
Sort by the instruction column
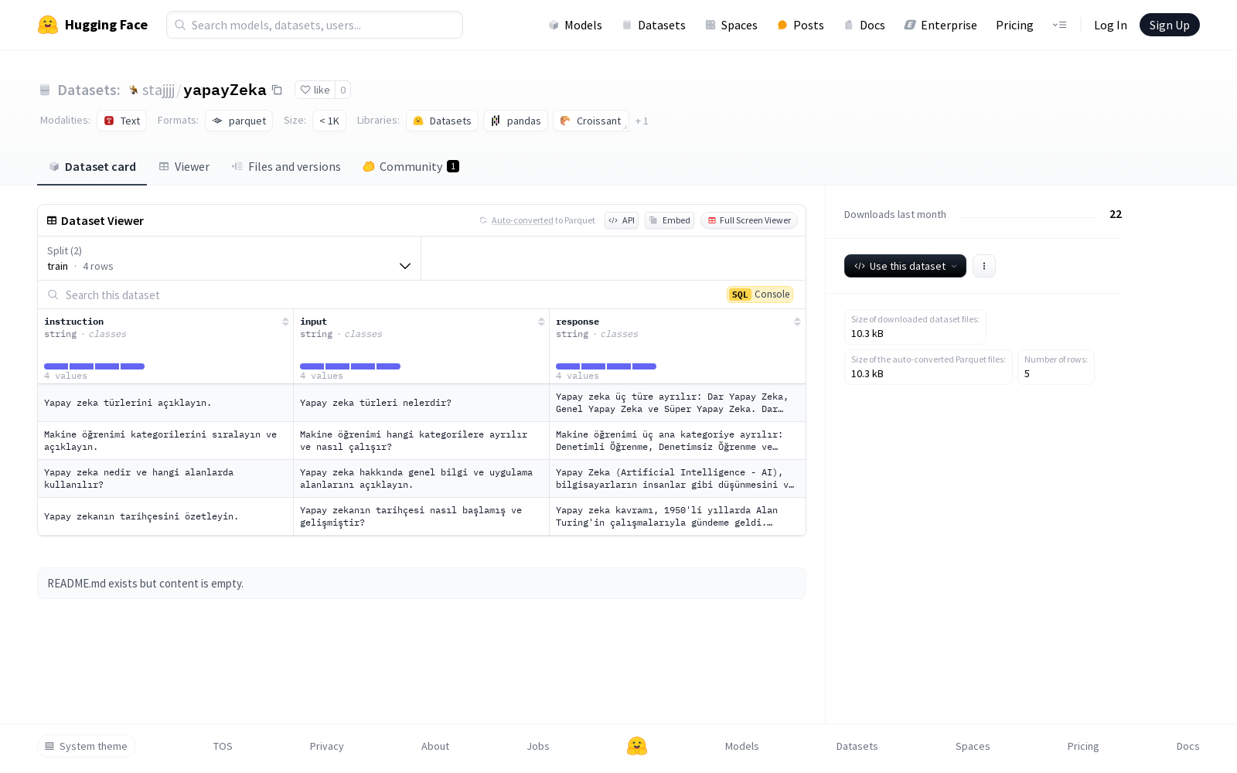(285, 322)
